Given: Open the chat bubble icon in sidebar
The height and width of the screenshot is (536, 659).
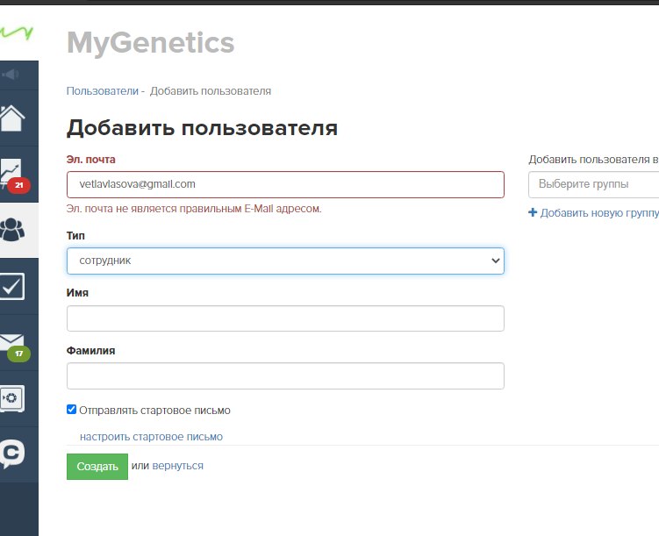Looking at the screenshot, I should tap(12, 454).
